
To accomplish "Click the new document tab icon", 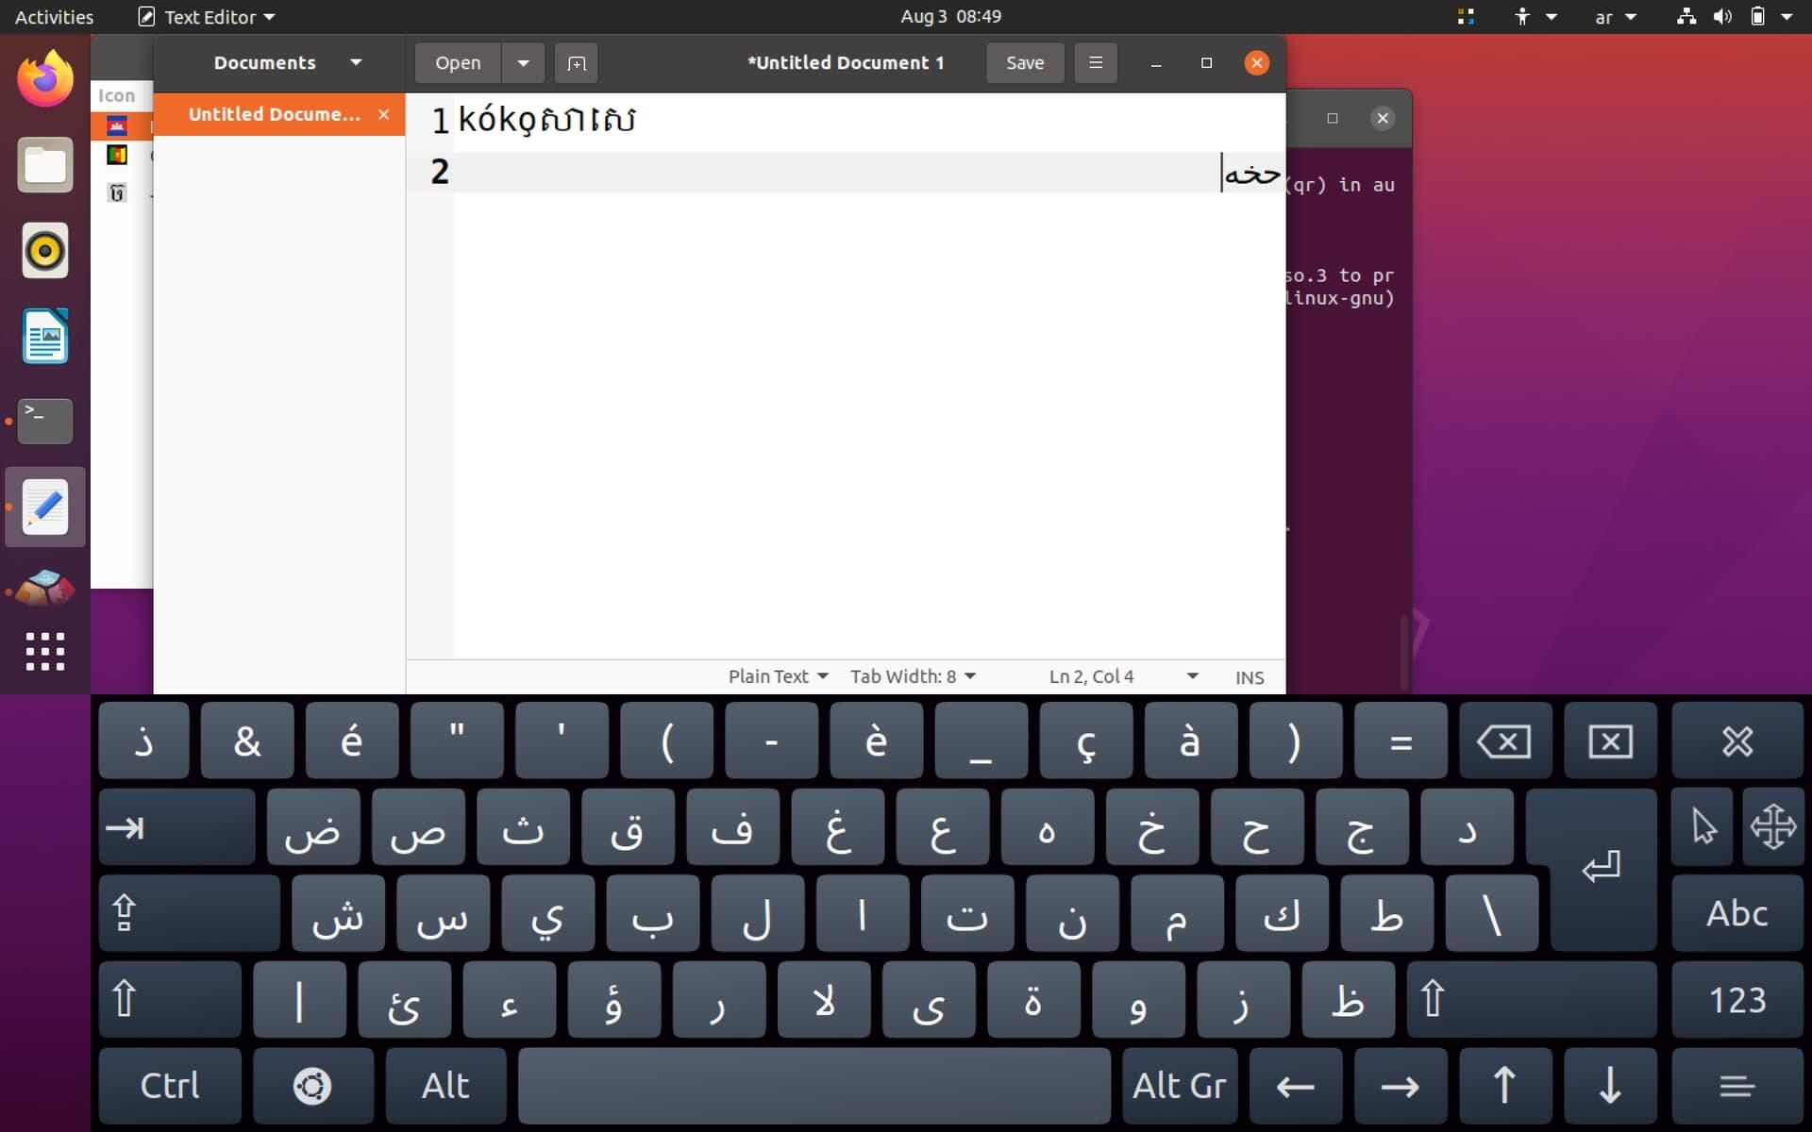I will 576,63.
